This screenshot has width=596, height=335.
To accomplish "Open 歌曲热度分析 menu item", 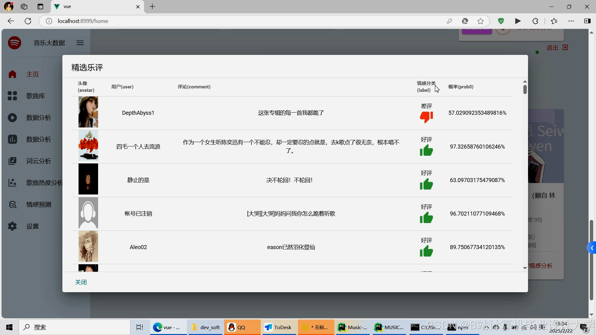I will coord(44,183).
